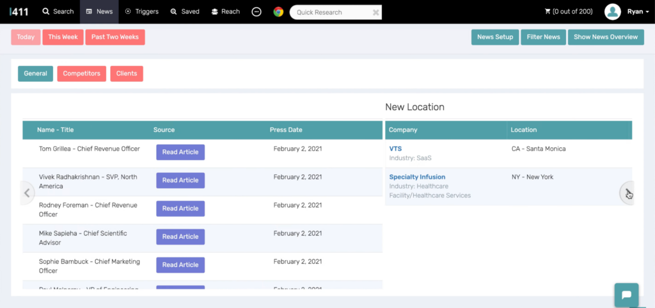
Task: Go to previous panel with left arrow
Action: 27,193
